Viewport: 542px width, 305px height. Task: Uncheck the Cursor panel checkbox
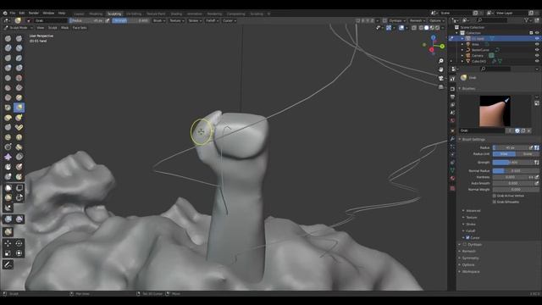pos(467,237)
